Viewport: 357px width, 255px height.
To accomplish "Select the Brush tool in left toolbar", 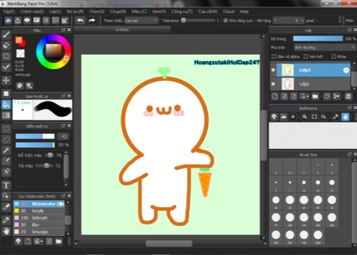I will [6, 34].
